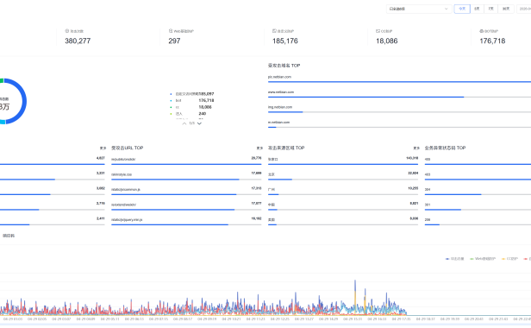Toggle the 185,097 legend entry
This screenshot has width=531, height=328.
(x=191, y=94)
